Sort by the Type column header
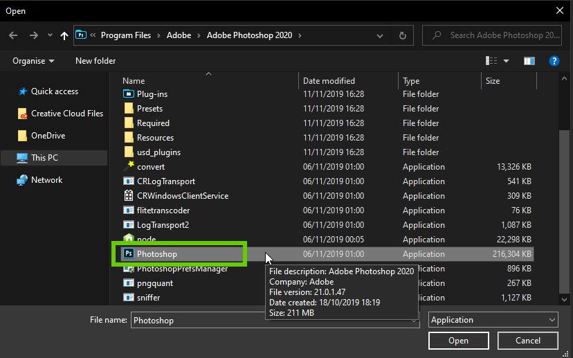Screen dimensions: 573x358 tap(411, 81)
